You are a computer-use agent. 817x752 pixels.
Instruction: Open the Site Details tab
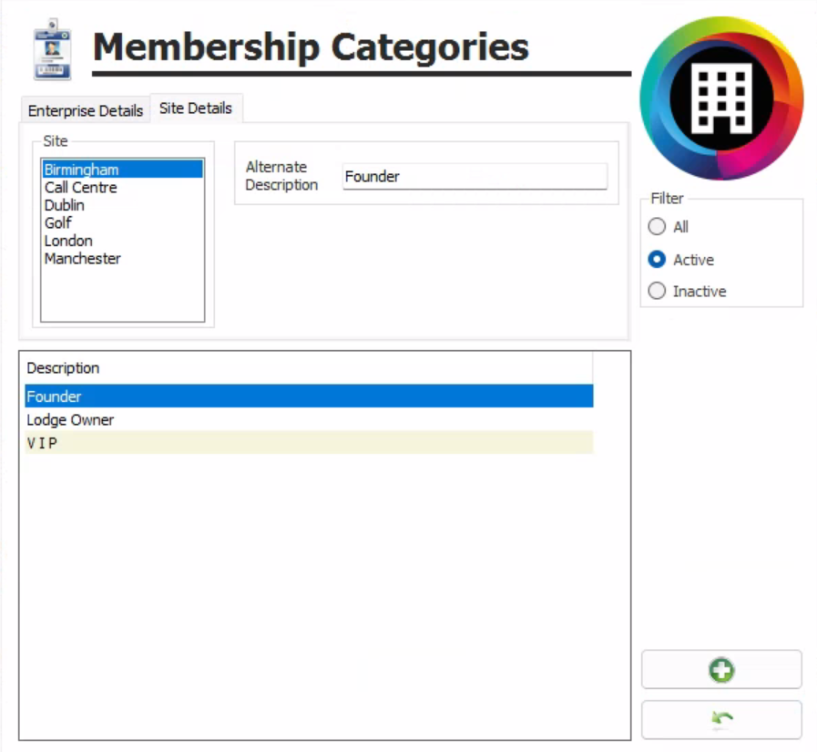[196, 108]
